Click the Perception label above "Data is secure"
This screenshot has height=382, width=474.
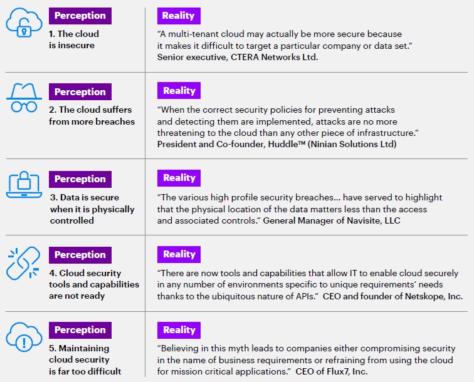(x=80, y=179)
